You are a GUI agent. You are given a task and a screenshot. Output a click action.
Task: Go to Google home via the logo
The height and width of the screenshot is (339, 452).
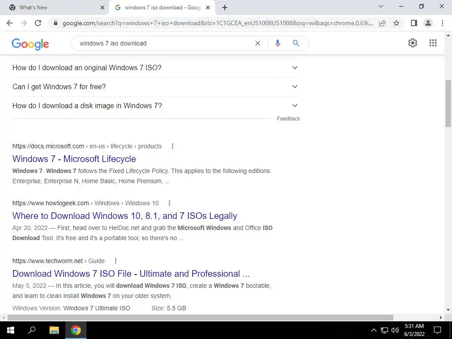(30, 44)
